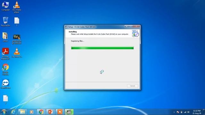This screenshot has height=115, width=205.
Task: Select the Recycle Bin icon
Action: [5, 21]
